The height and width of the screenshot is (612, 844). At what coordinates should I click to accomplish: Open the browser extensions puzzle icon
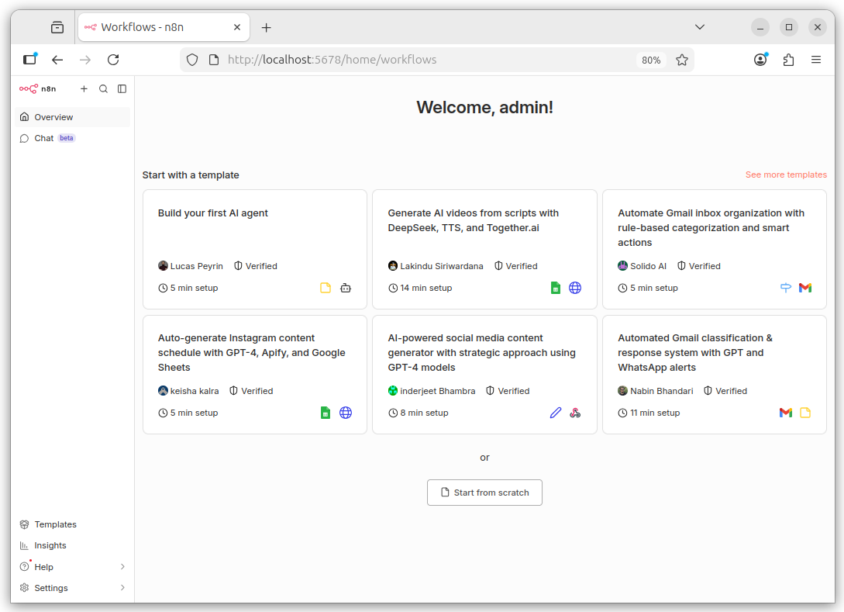coord(788,60)
